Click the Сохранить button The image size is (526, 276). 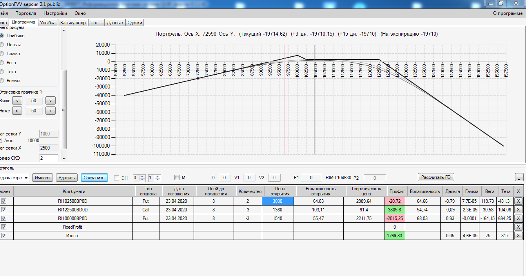click(94, 178)
